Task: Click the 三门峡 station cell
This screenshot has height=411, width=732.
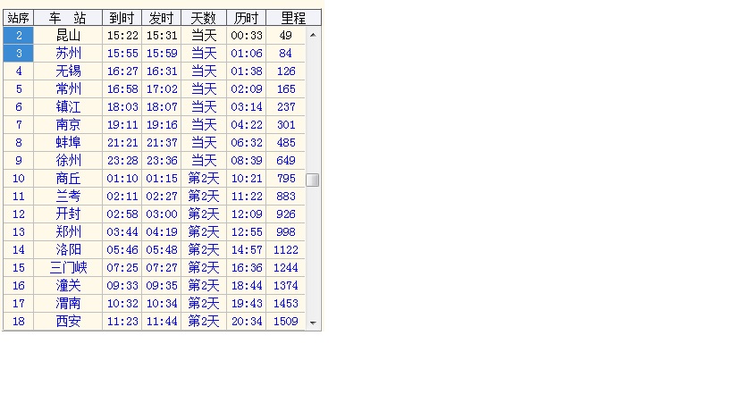Action: pos(68,268)
